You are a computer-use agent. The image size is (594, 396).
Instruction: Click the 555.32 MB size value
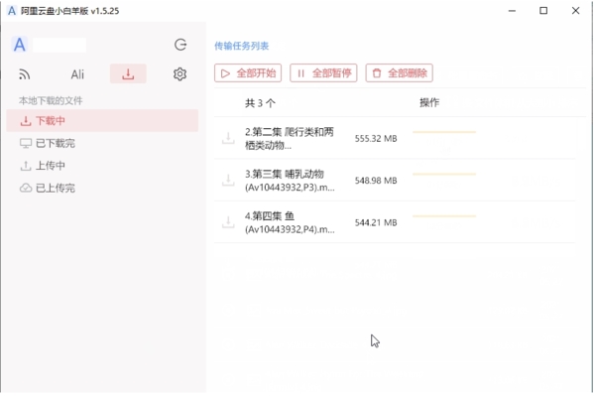tap(376, 138)
